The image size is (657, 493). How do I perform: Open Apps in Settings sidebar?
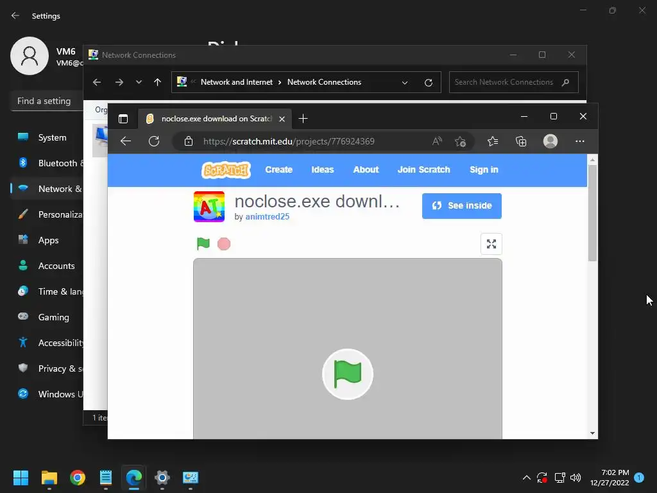(47, 240)
